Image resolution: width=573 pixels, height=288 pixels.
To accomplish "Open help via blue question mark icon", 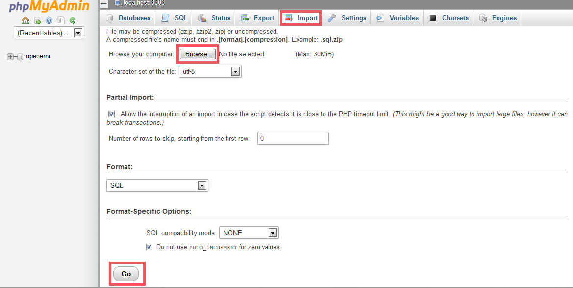I will tap(49, 21).
